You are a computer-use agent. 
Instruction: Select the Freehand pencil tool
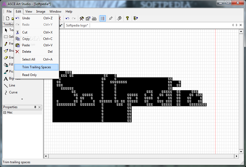tap(9, 44)
